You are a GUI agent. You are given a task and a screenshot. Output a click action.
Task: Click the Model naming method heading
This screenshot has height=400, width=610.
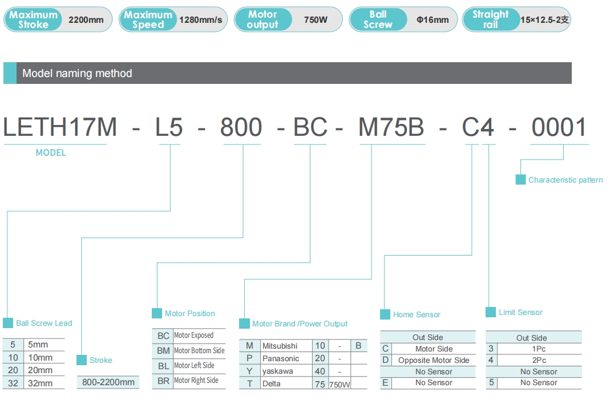(x=77, y=73)
